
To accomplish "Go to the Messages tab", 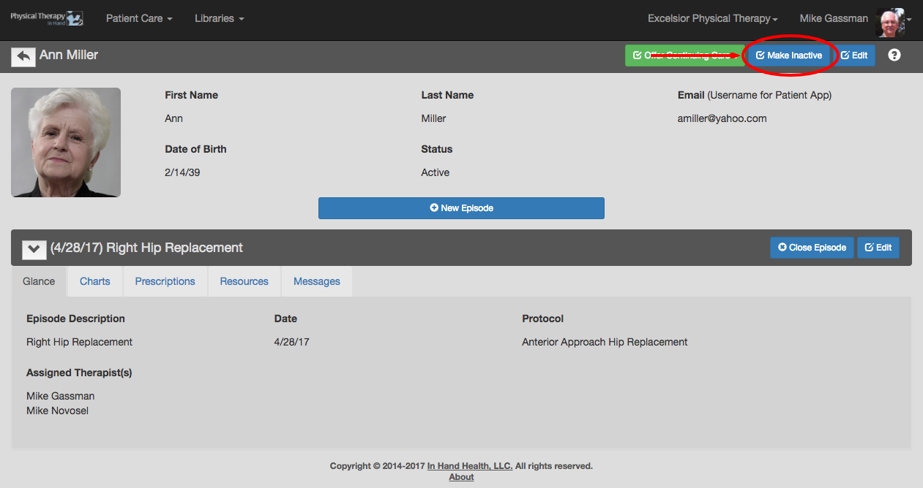I will (316, 281).
